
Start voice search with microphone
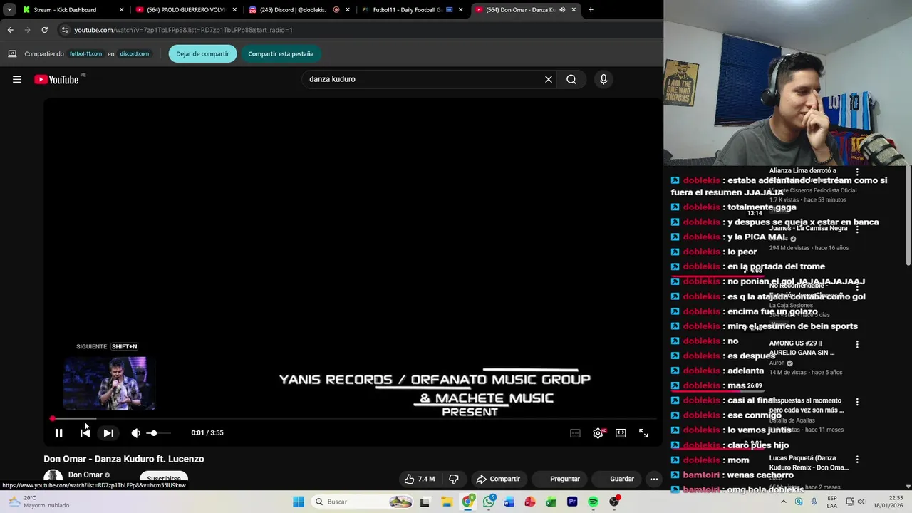[603, 79]
